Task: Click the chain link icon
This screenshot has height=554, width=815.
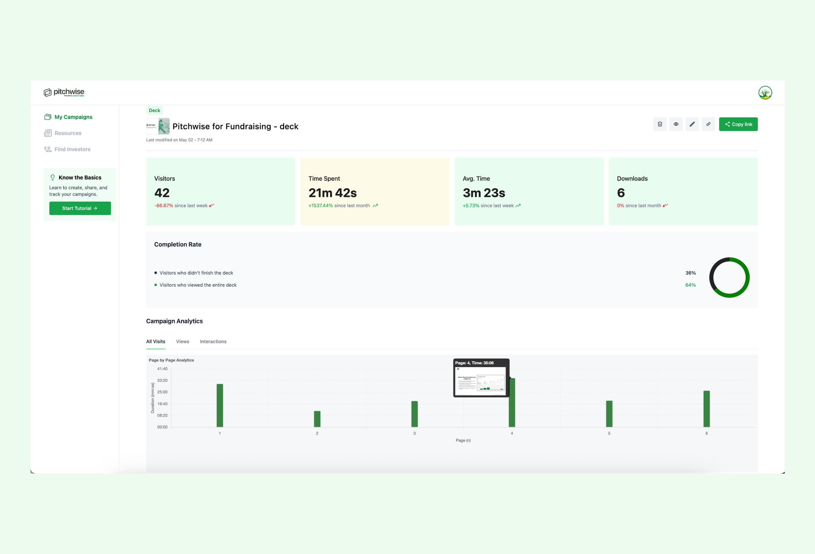Action: 708,124
